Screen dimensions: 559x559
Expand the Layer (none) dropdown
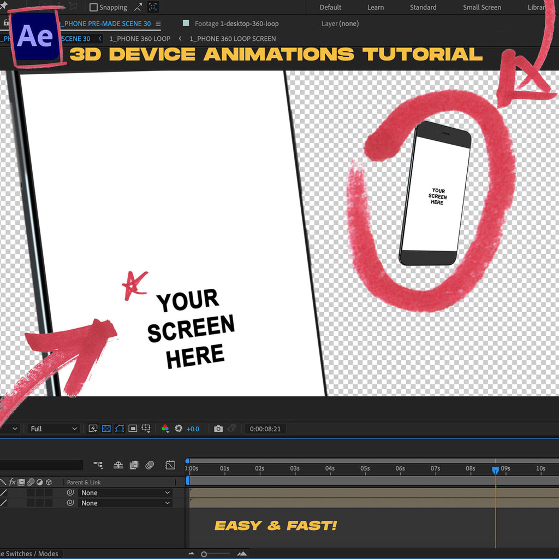340,23
